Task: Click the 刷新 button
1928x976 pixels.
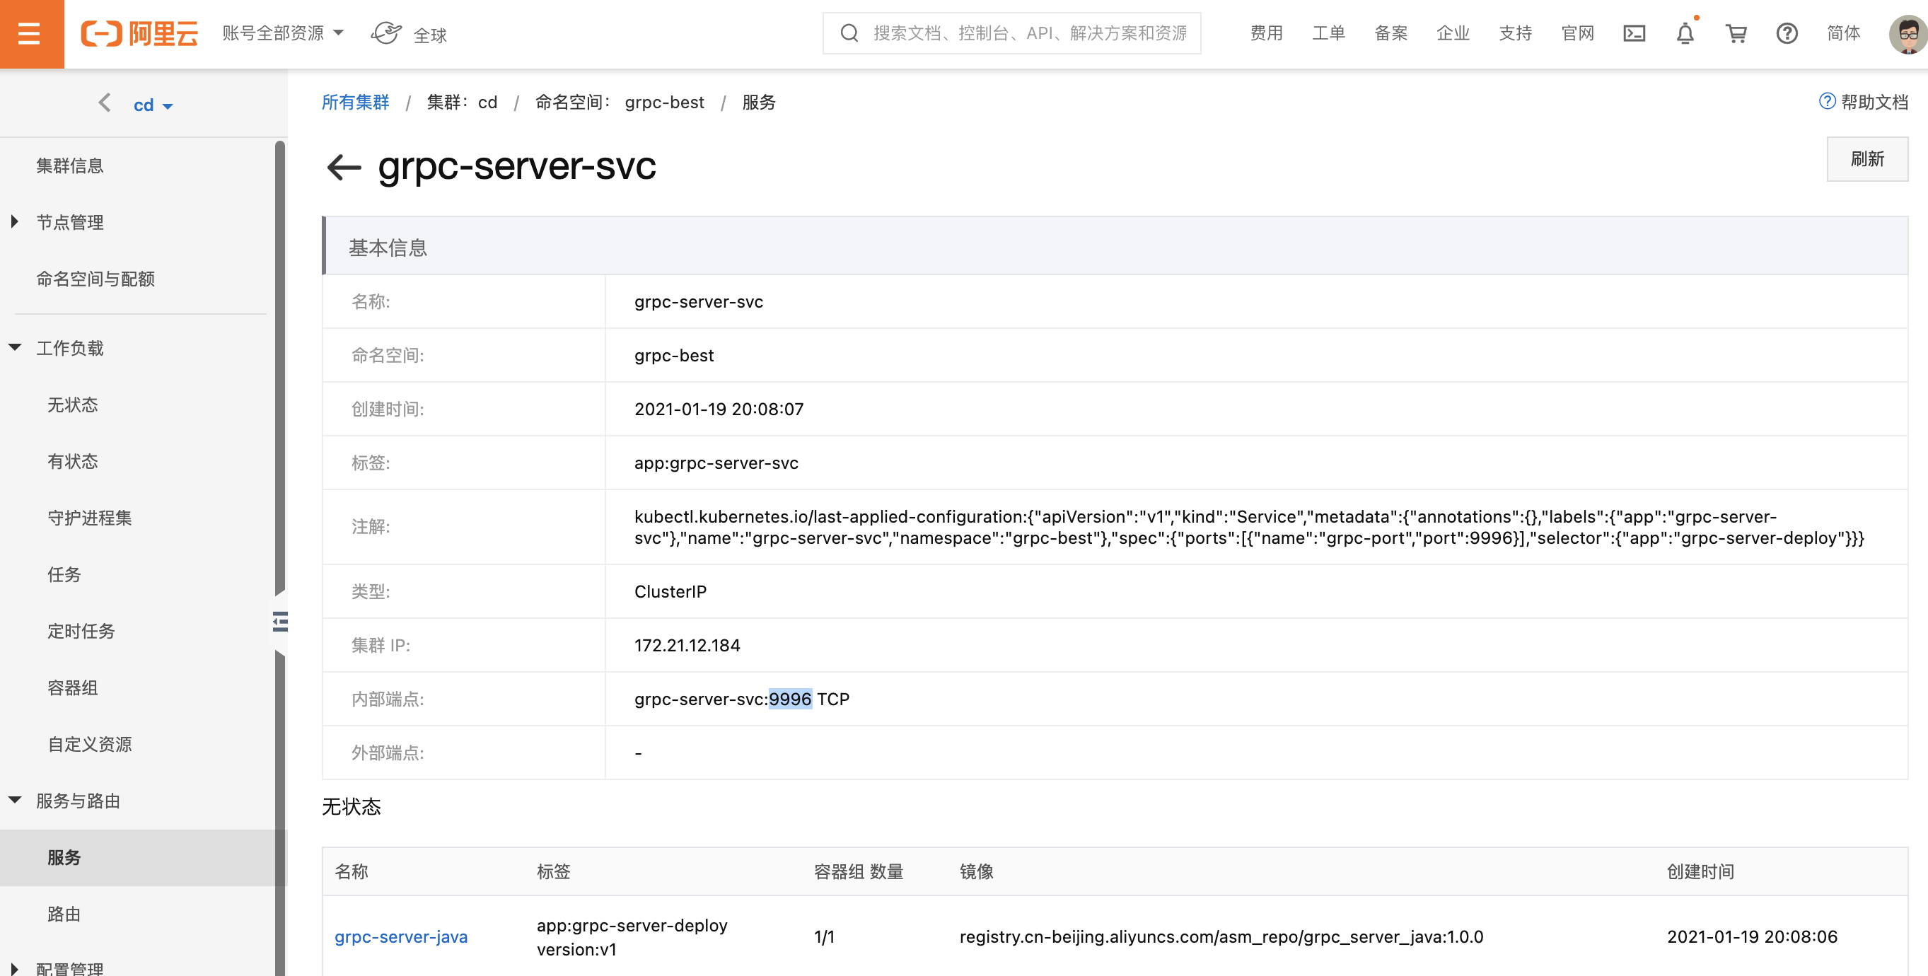Action: tap(1866, 158)
